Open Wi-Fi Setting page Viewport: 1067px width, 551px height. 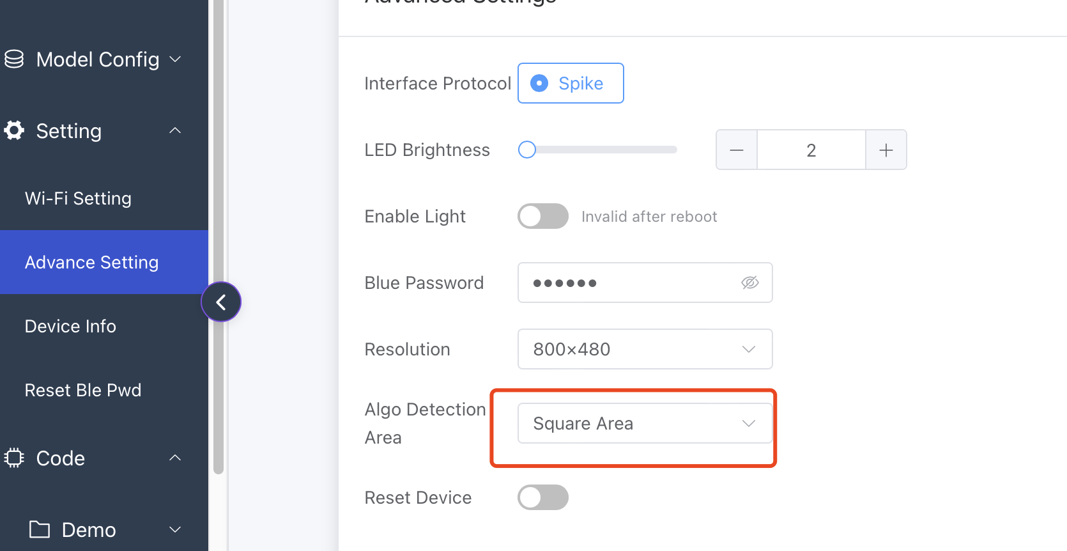pos(78,198)
